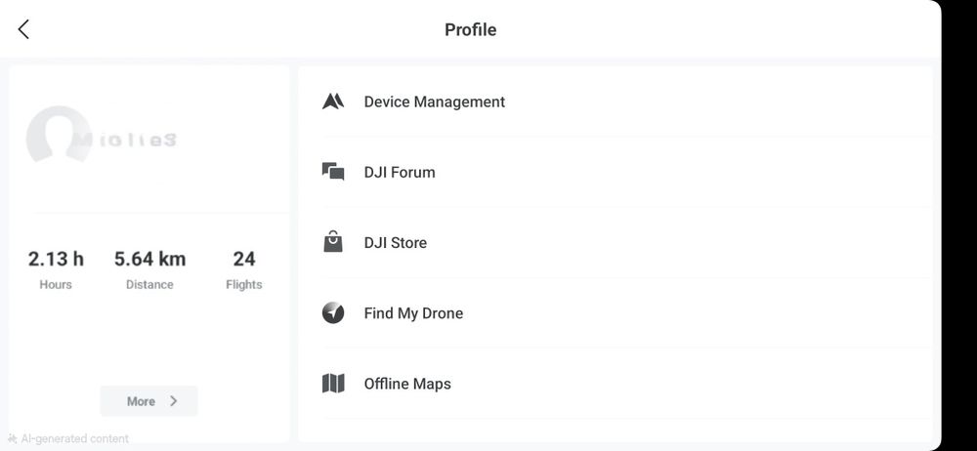Viewport: 977px width, 451px height.
Task: Click the DJI Forum chat bubbles icon
Action: (333, 172)
